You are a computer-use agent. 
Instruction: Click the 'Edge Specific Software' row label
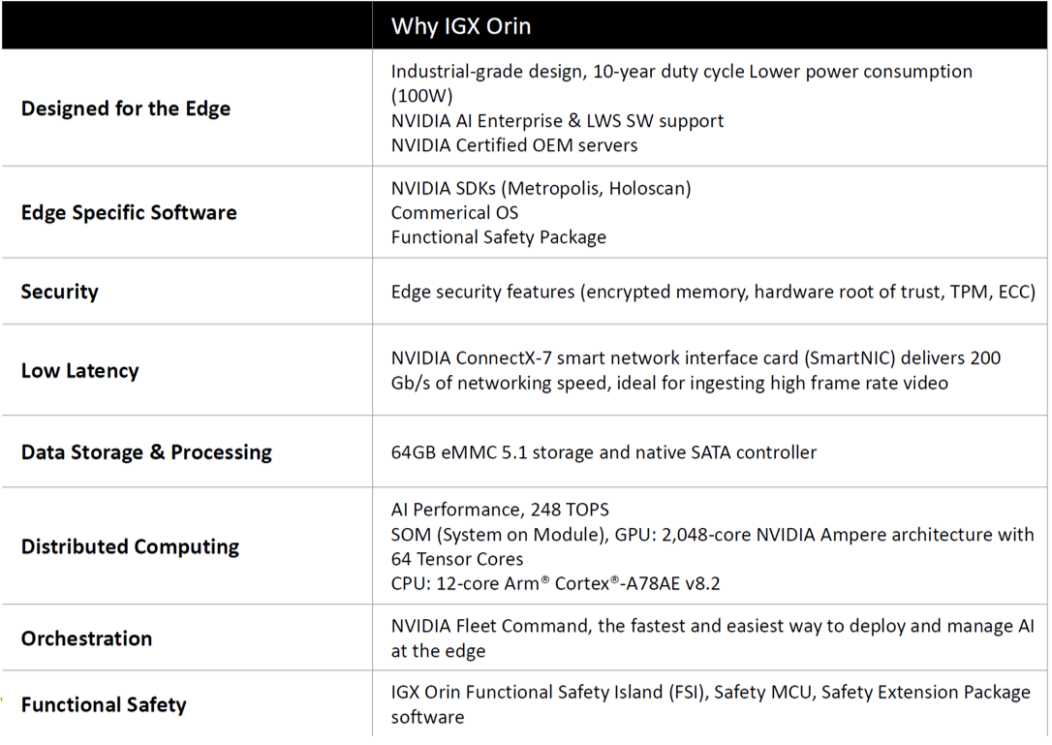(129, 213)
